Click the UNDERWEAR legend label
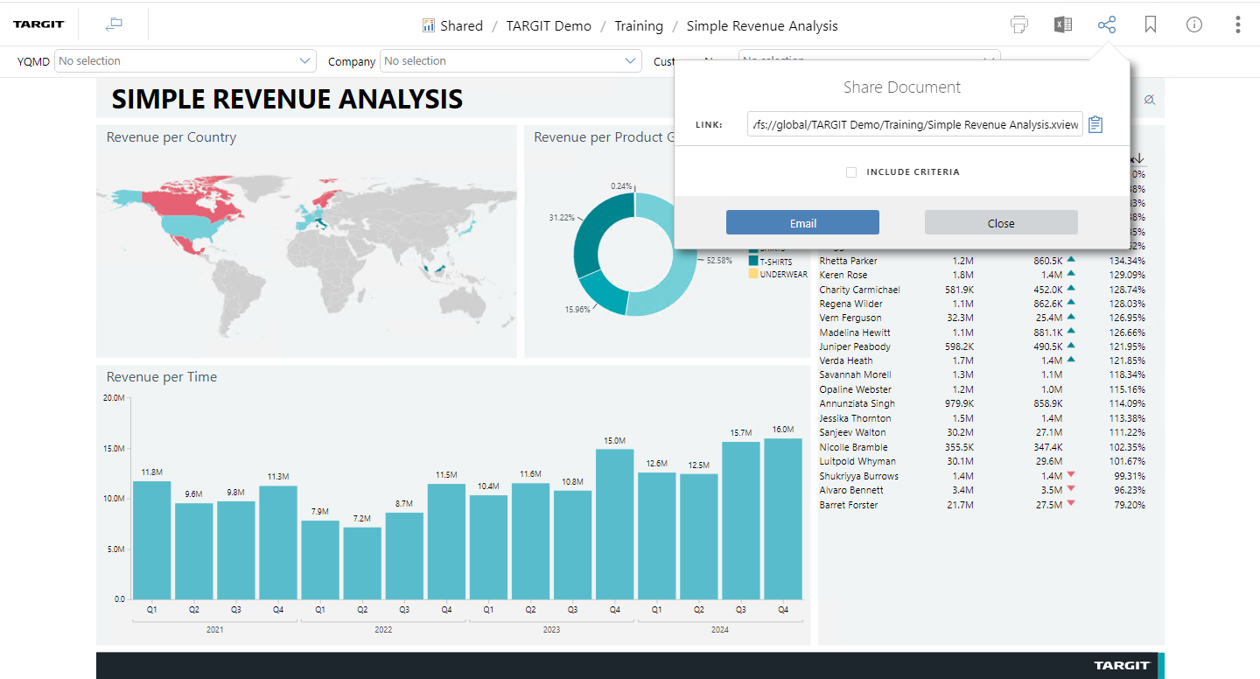 click(x=784, y=275)
